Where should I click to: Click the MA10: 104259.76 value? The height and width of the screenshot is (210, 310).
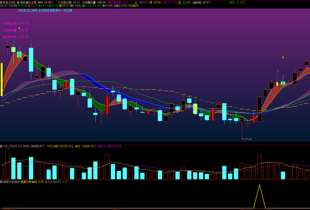109,146
